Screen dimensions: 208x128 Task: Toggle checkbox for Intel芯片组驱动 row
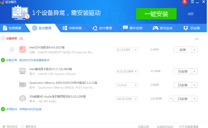pos(12,50)
